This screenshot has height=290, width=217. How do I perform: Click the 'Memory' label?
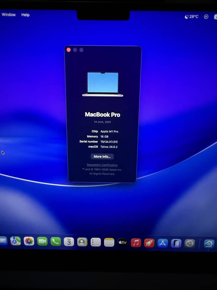click(x=92, y=136)
